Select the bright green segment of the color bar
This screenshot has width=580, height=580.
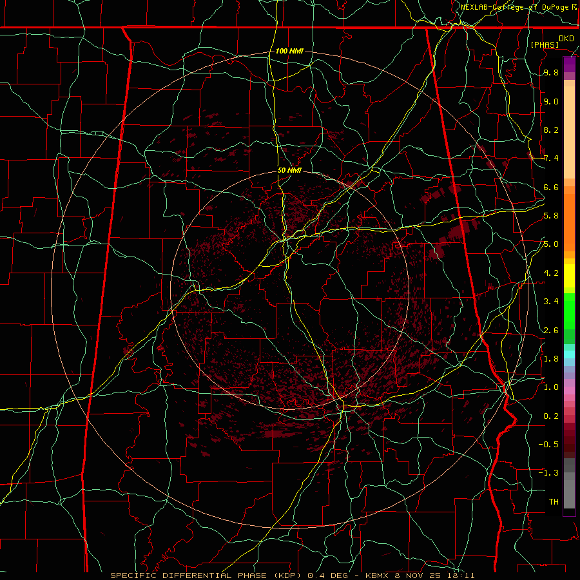point(569,311)
